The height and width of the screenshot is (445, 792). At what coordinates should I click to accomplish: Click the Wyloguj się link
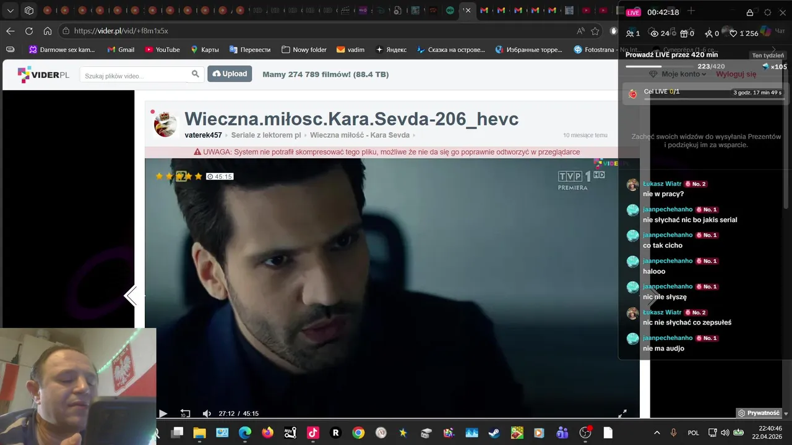736,74
